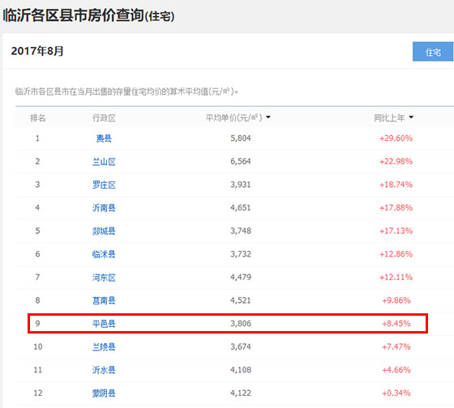
Task: Click the price value 4,122
Action: 241,393
